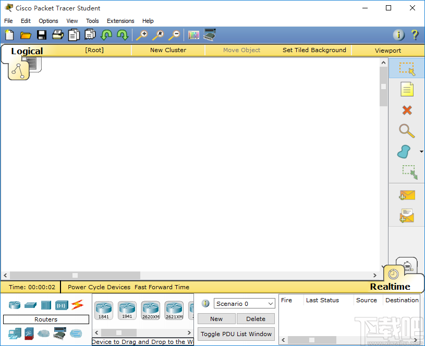Click Toggle PDU List Window button
The image size is (425, 346).
(236, 334)
